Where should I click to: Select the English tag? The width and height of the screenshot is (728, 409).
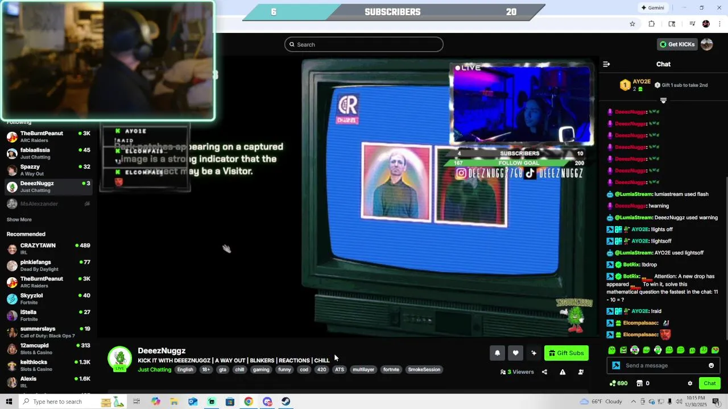[x=185, y=370]
